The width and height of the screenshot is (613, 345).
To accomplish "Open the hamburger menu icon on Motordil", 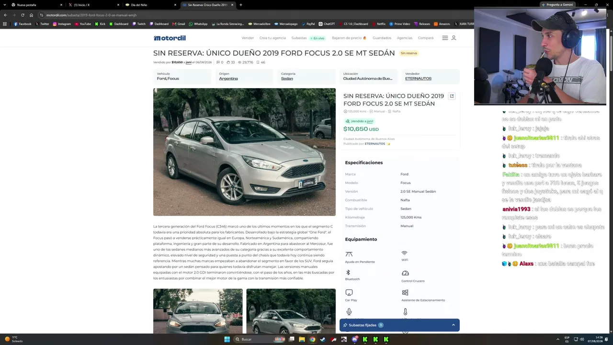I will [445, 38].
